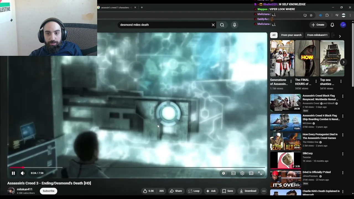Enter full screen with the expand arrows icon
The width and height of the screenshot is (354, 199).
[x=260, y=173]
